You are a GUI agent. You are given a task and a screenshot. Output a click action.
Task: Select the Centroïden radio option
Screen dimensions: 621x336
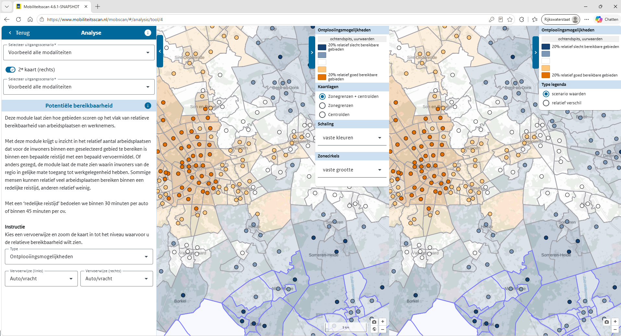(322, 115)
